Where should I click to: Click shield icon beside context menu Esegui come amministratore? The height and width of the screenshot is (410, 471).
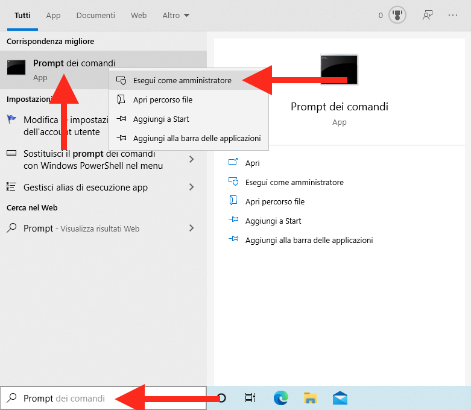pyautogui.click(x=121, y=81)
